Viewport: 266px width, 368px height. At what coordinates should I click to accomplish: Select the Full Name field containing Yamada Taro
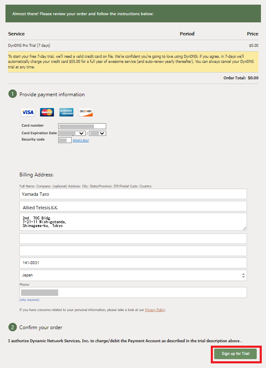click(133, 194)
